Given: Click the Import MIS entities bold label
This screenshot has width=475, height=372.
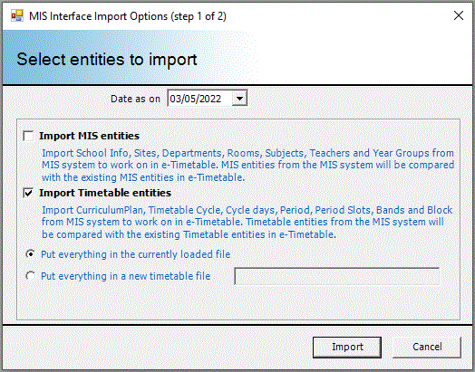Looking at the screenshot, I should pyautogui.click(x=89, y=136).
